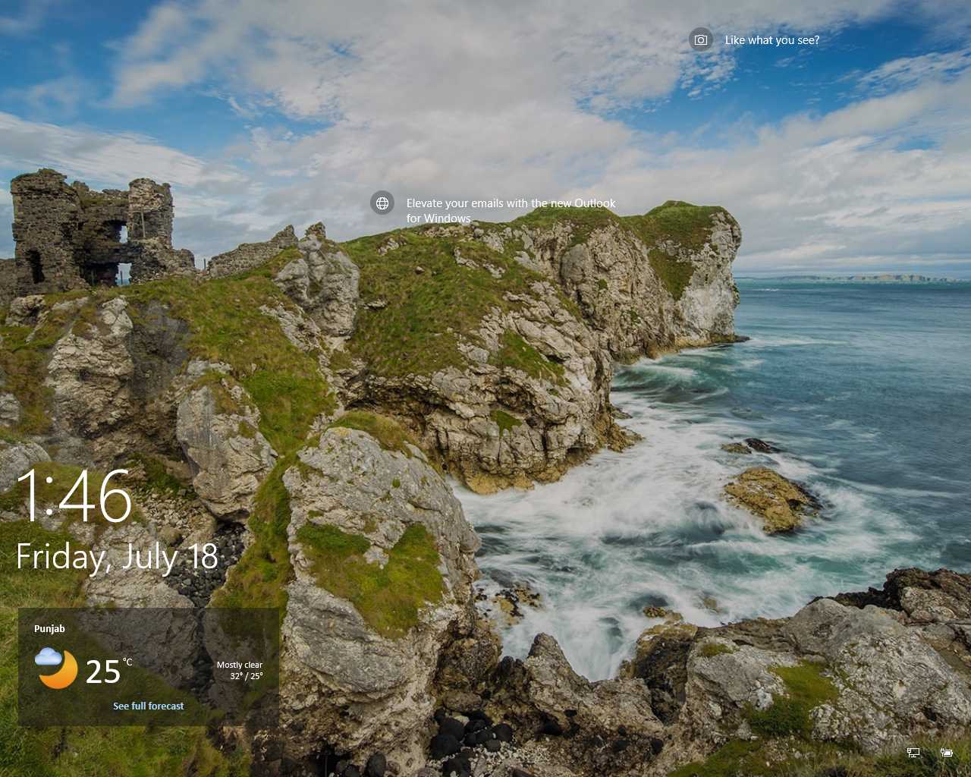This screenshot has height=777, width=971.
Task: Click the globe icon next to the Outlook tip
Action: pyautogui.click(x=382, y=203)
